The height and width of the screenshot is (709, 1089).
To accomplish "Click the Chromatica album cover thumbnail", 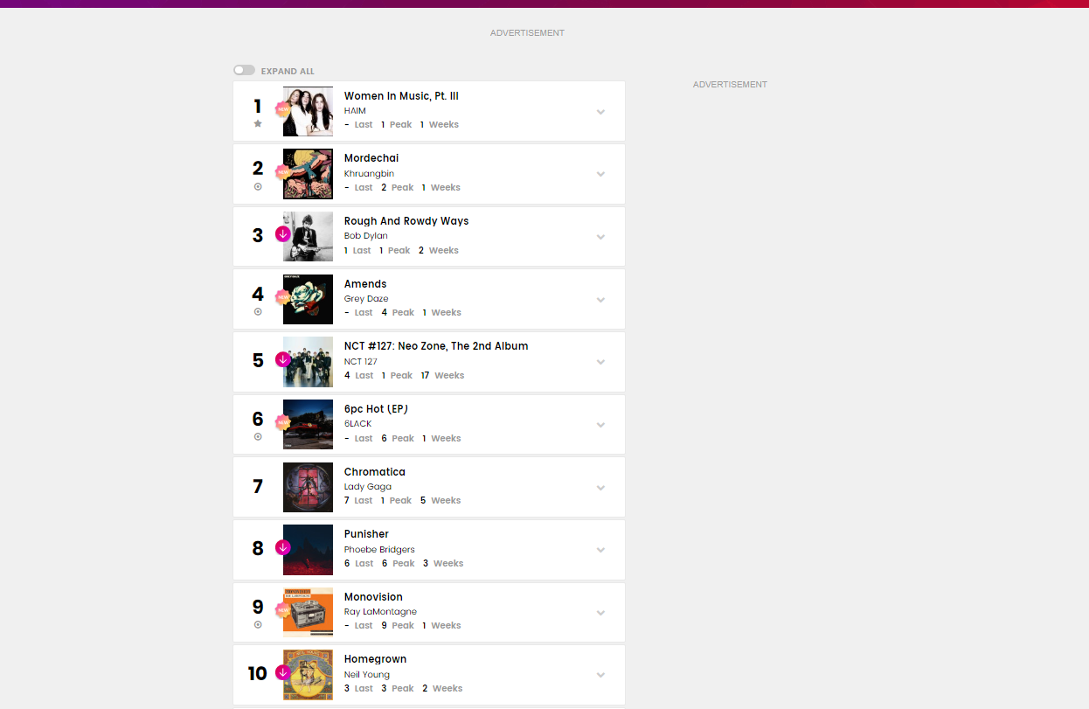I will 308,487.
